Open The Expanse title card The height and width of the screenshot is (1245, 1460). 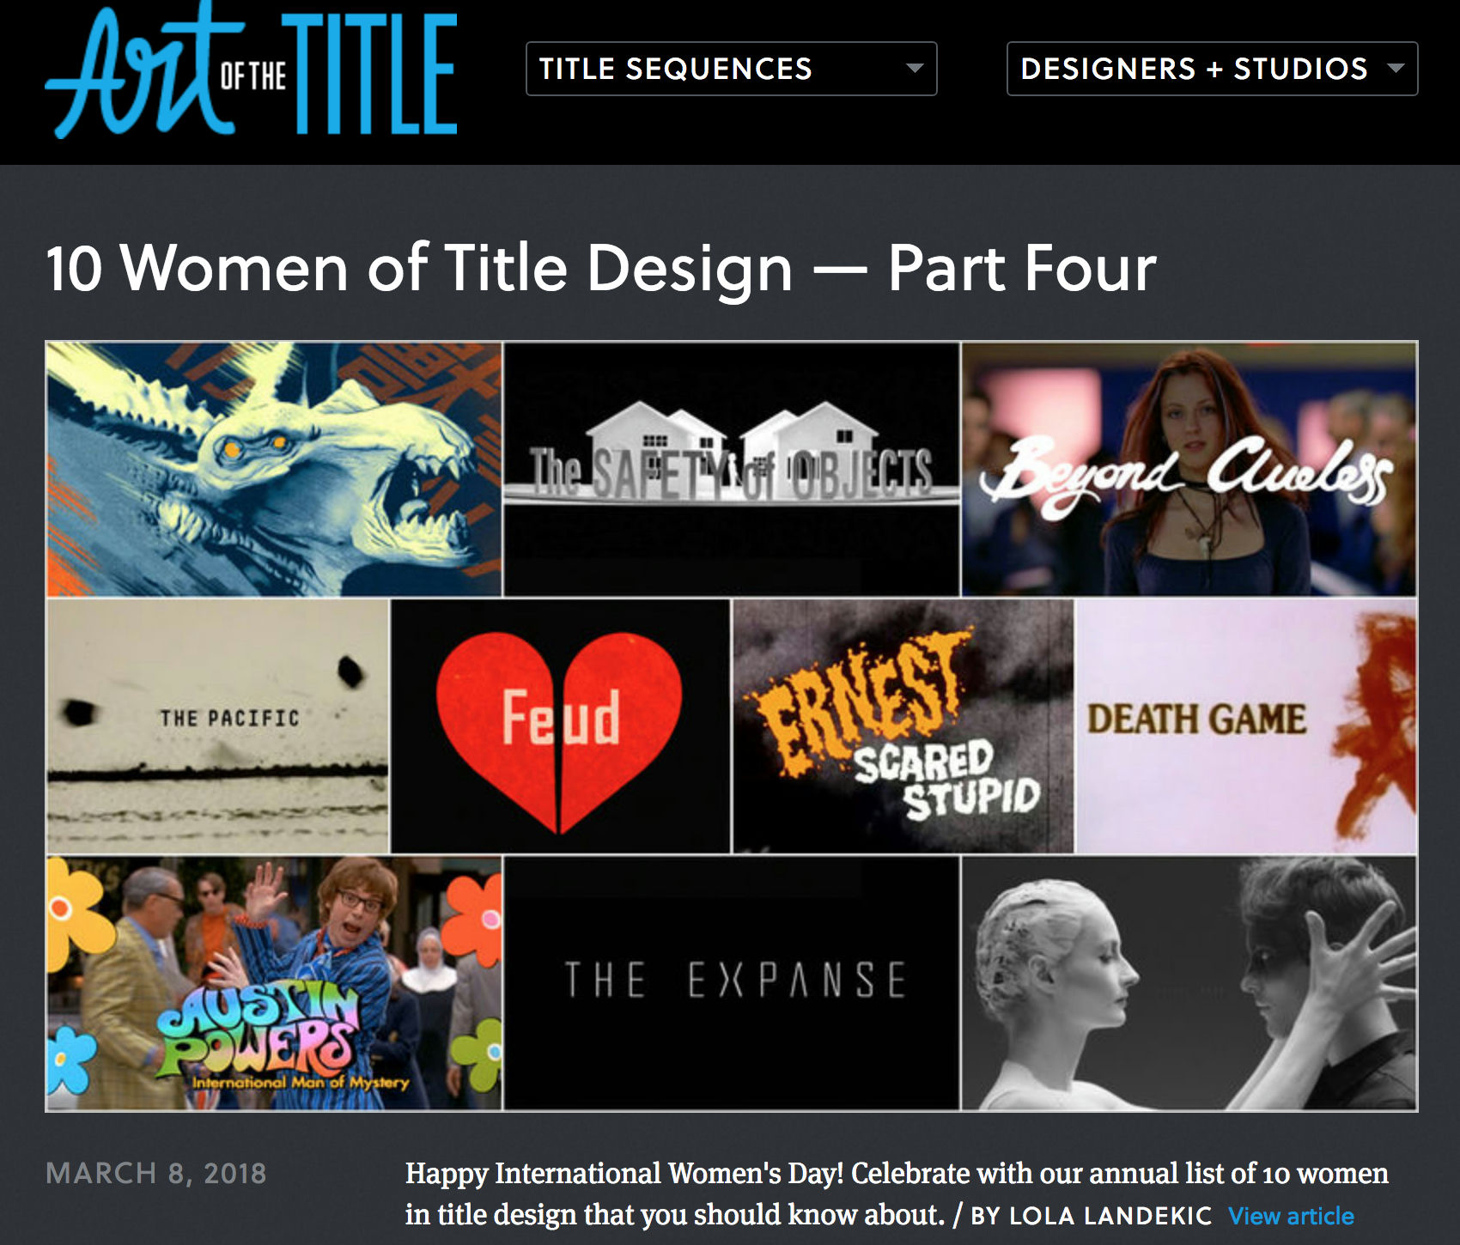pos(732,983)
